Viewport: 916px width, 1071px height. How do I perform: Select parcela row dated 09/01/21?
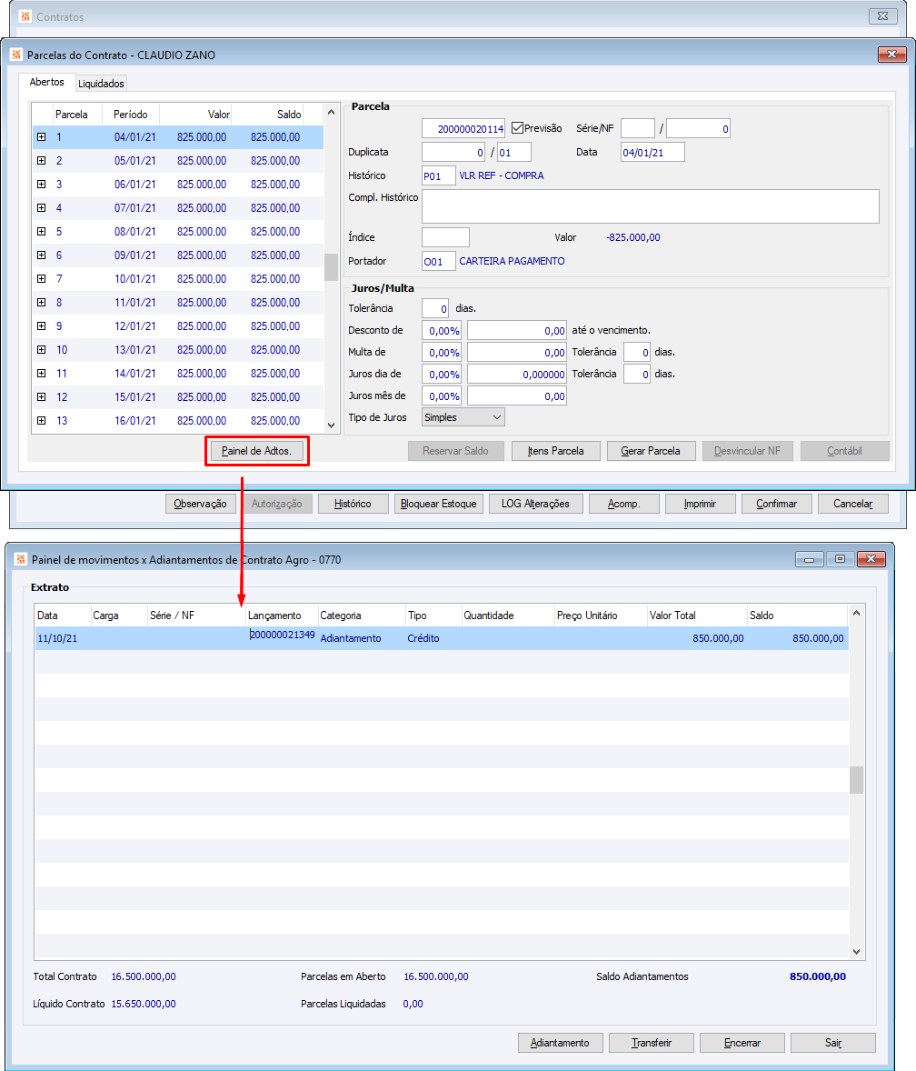(178, 255)
